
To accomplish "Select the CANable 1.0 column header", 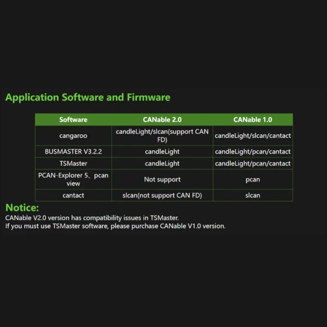I will pos(253,119).
